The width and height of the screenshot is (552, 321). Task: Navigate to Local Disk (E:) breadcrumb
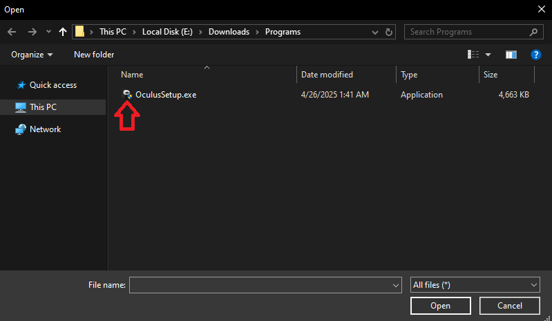pyautogui.click(x=167, y=32)
